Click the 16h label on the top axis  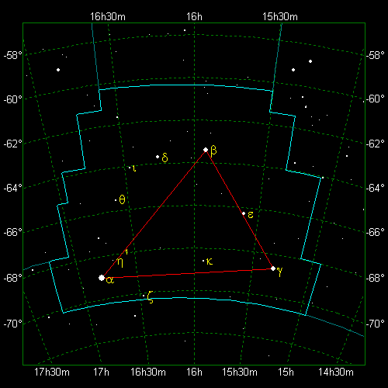pos(194,17)
